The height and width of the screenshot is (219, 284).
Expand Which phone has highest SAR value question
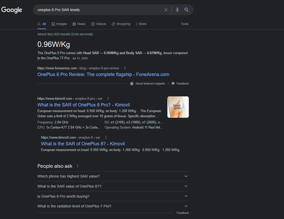(x=113, y=176)
